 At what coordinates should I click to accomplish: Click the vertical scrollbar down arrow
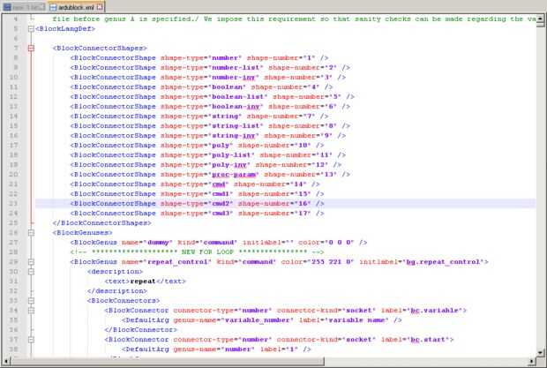point(540,352)
